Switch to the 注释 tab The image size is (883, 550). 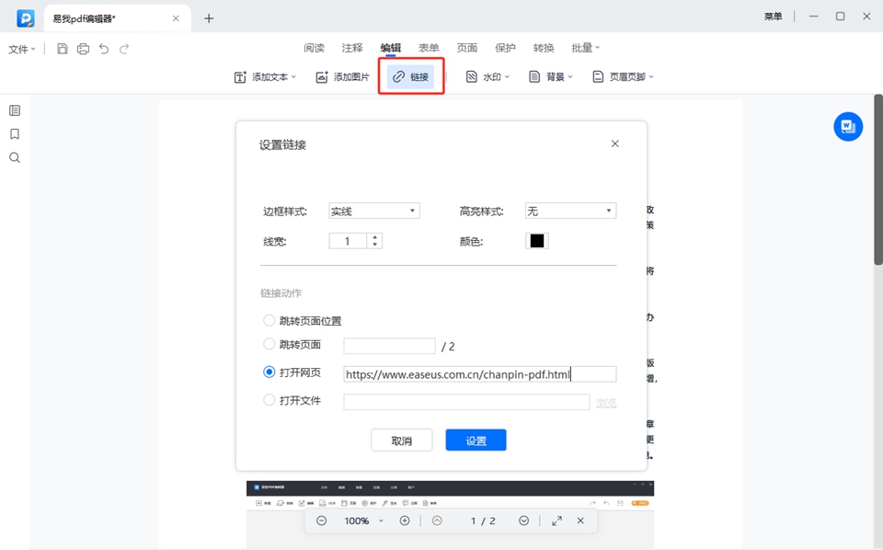point(352,48)
